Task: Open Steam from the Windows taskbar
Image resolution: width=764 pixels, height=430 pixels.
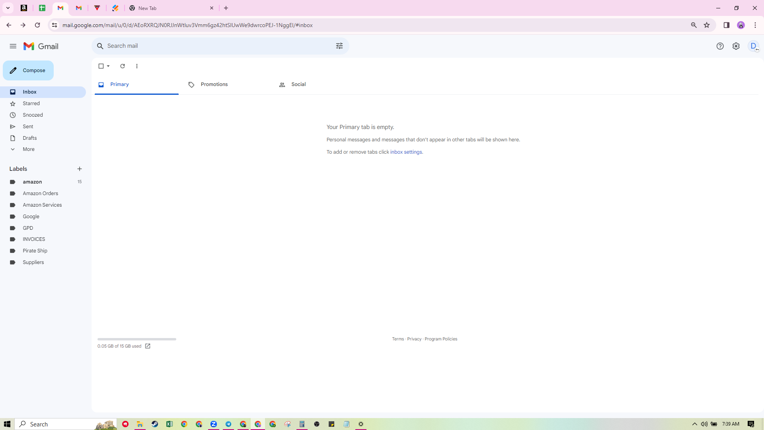Action: pyautogui.click(x=155, y=424)
